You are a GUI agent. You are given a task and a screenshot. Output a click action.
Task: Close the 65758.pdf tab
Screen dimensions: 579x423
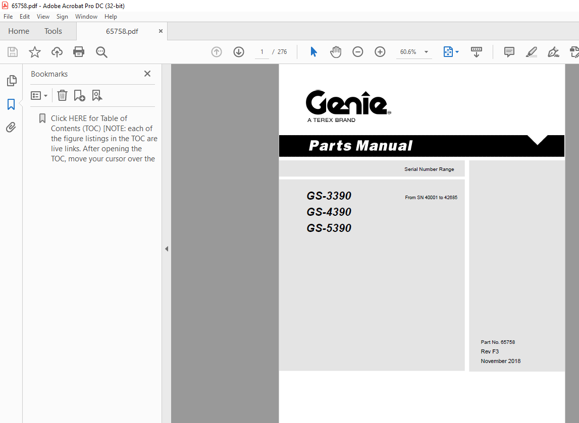point(161,31)
